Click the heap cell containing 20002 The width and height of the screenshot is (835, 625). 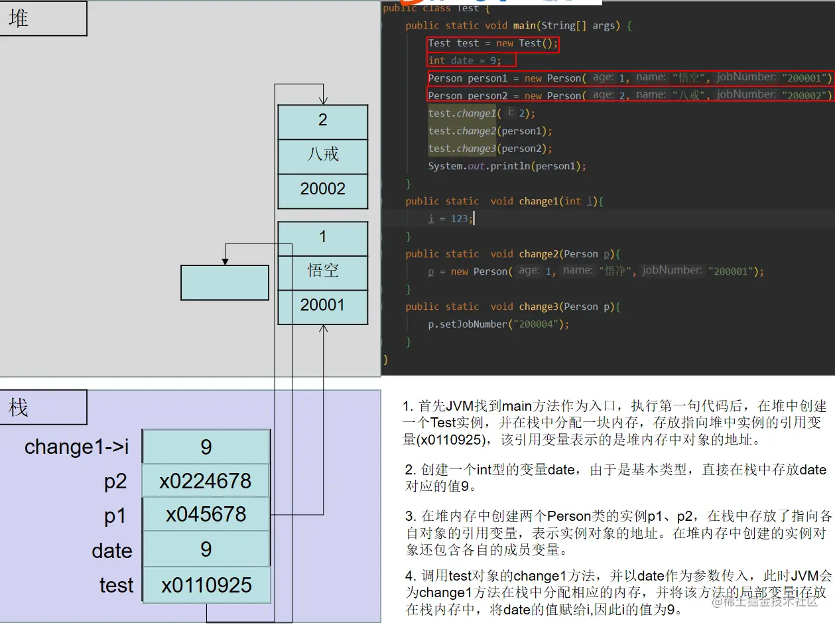click(x=322, y=190)
